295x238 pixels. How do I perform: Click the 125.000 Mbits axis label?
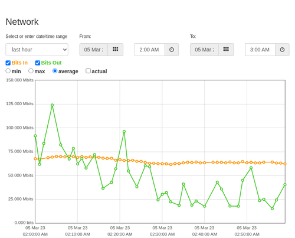tap(19, 104)
